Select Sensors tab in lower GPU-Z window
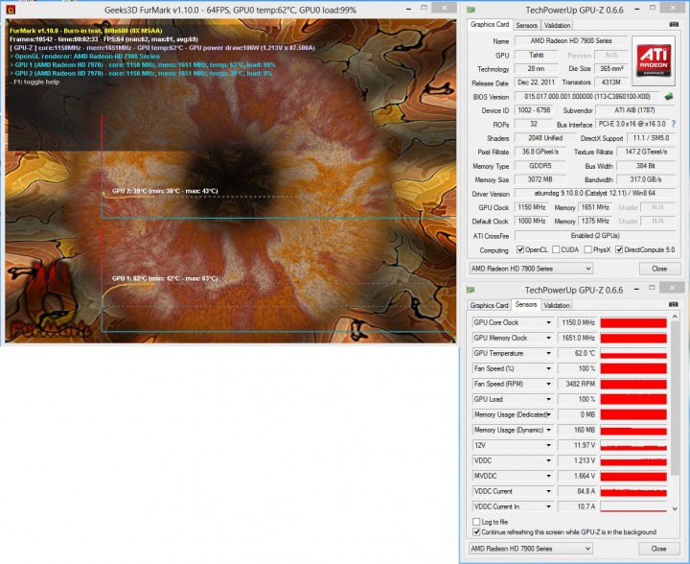This screenshot has height=564, width=690. (x=526, y=304)
